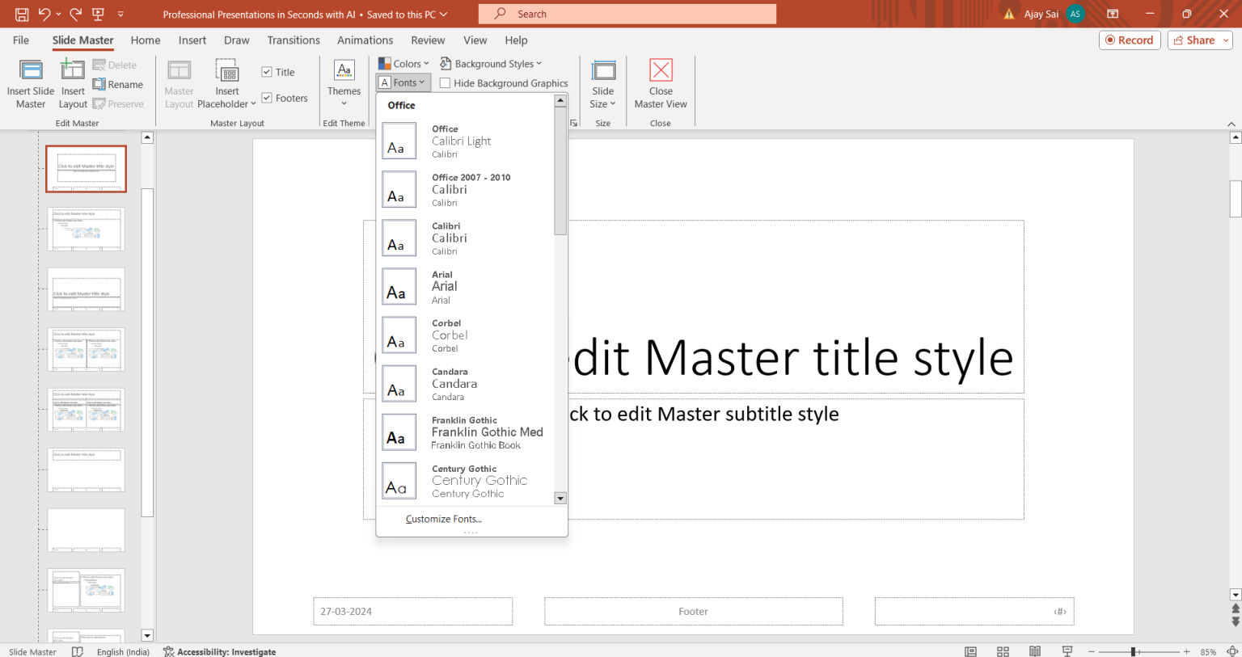Click the Footer placeholder on slide
Screen dimensions: 1242x657
coord(694,612)
